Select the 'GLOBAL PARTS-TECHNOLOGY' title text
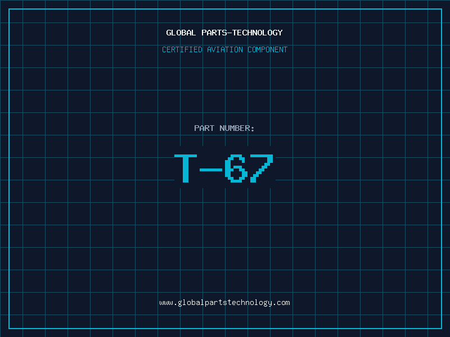The width and height of the screenshot is (450, 337). (224, 33)
